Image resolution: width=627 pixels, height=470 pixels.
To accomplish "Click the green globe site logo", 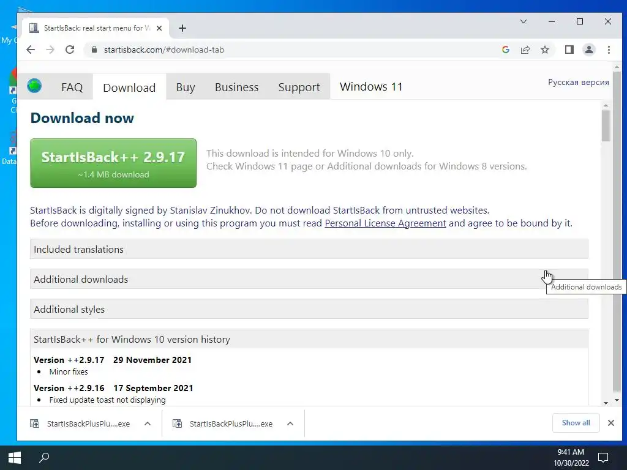I will [x=34, y=86].
